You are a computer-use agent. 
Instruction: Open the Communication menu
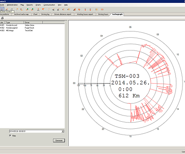[49, 5]
